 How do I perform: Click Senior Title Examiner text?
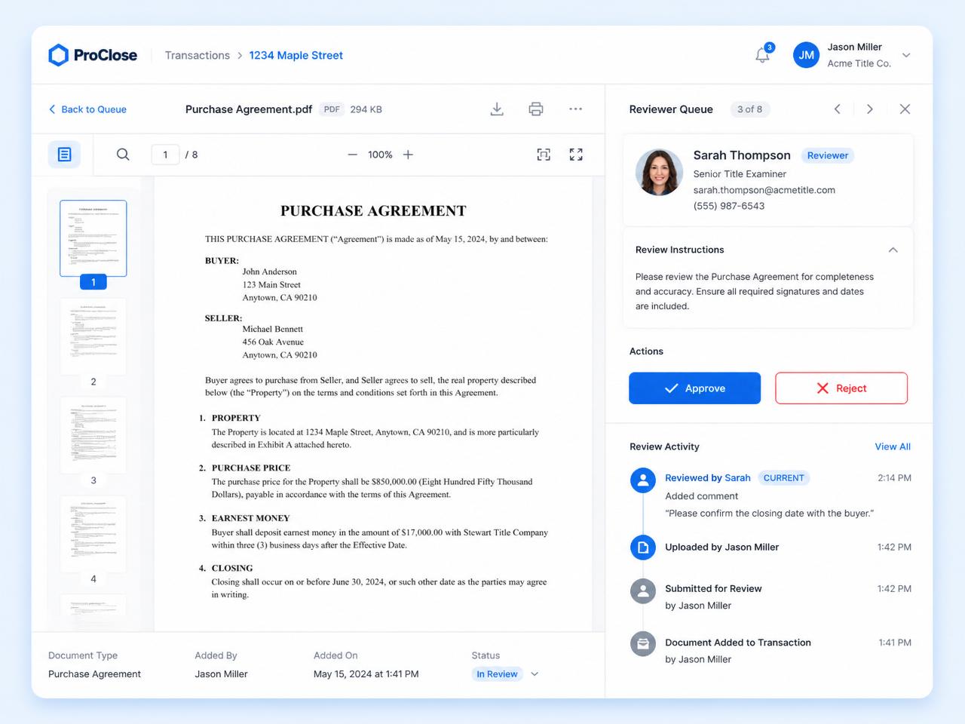(x=740, y=174)
